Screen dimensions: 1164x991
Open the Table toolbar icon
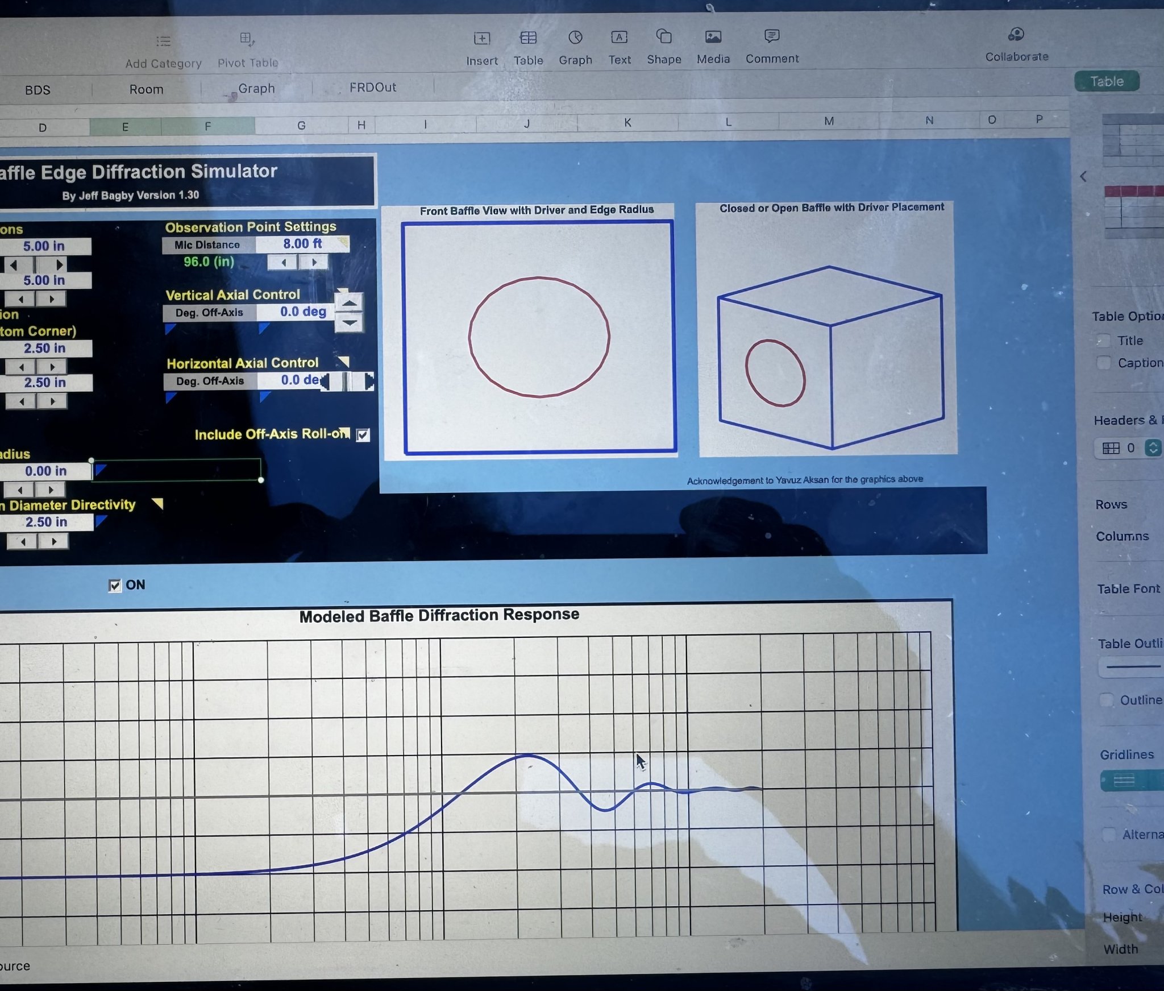528,38
